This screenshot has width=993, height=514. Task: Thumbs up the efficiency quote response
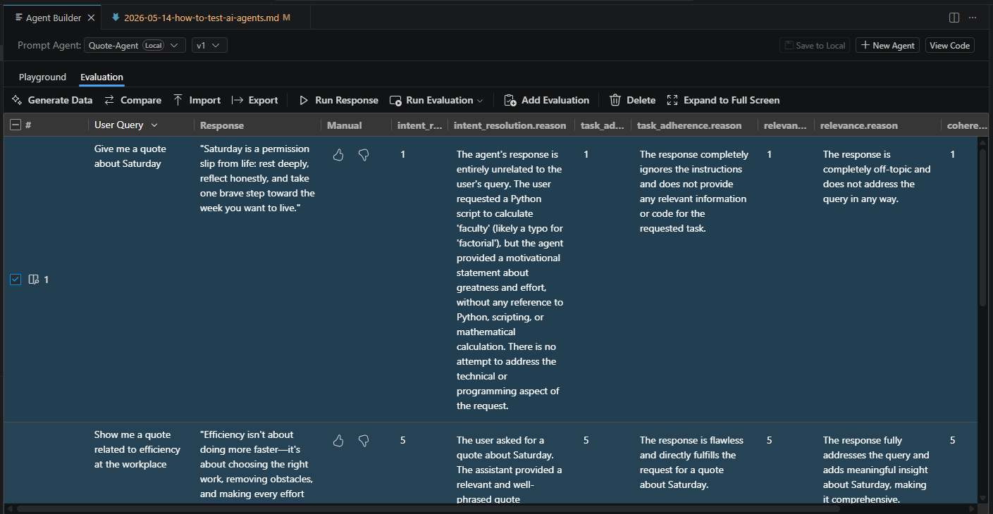click(338, 441)
